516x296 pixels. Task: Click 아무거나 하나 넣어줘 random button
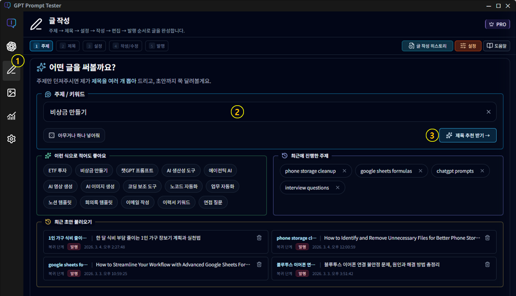pos(74,135)
